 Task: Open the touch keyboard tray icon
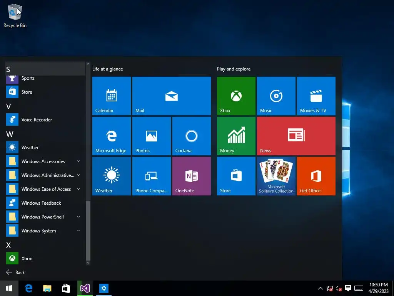coord(359,288)
